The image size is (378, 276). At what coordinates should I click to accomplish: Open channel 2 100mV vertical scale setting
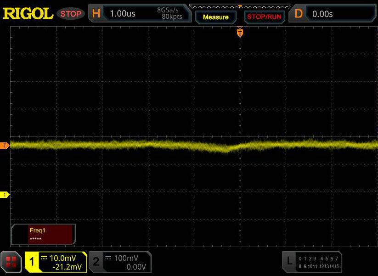[126, 258]
